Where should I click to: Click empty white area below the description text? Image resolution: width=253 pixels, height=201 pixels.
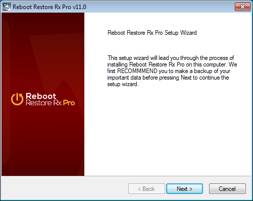point(168,131)
